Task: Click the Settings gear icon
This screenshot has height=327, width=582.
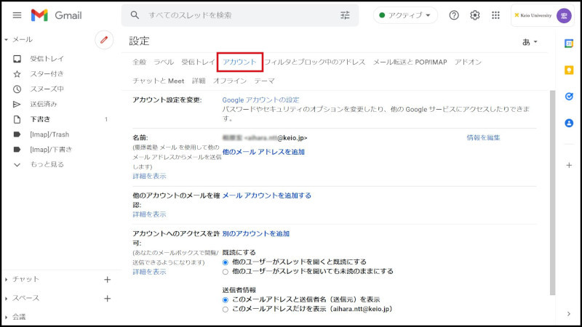Action: coord(475,15)
